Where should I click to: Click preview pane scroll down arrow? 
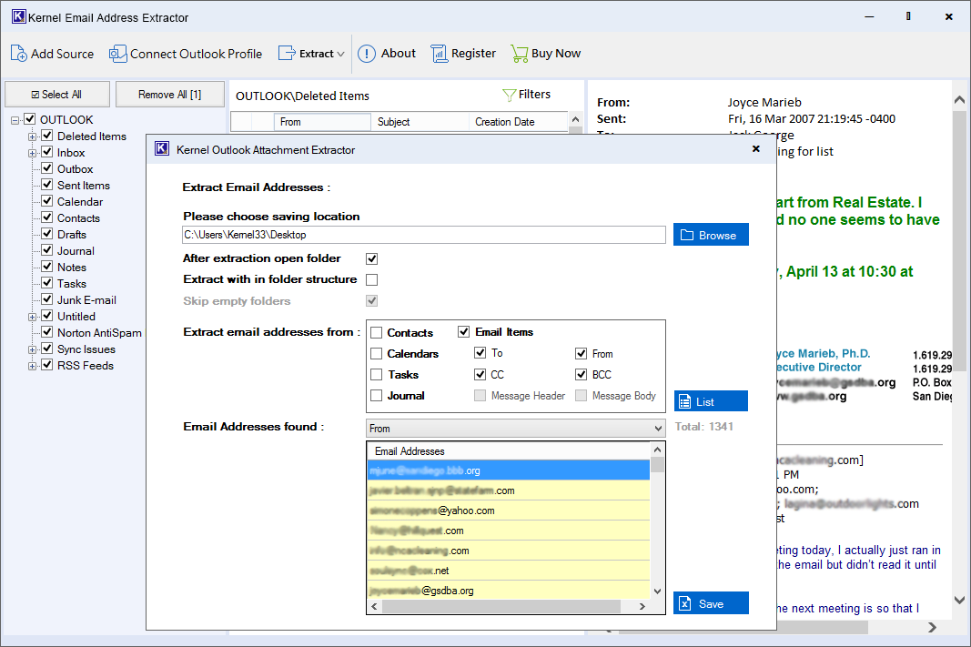click(959, 600)
